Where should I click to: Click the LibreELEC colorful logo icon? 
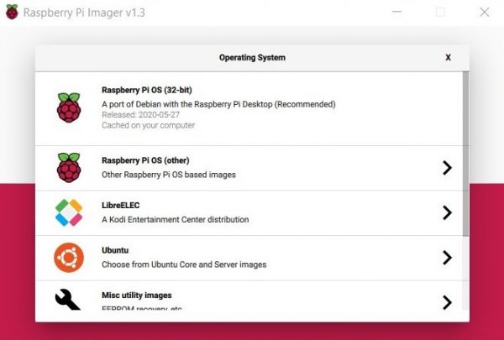tap(69, 212)
